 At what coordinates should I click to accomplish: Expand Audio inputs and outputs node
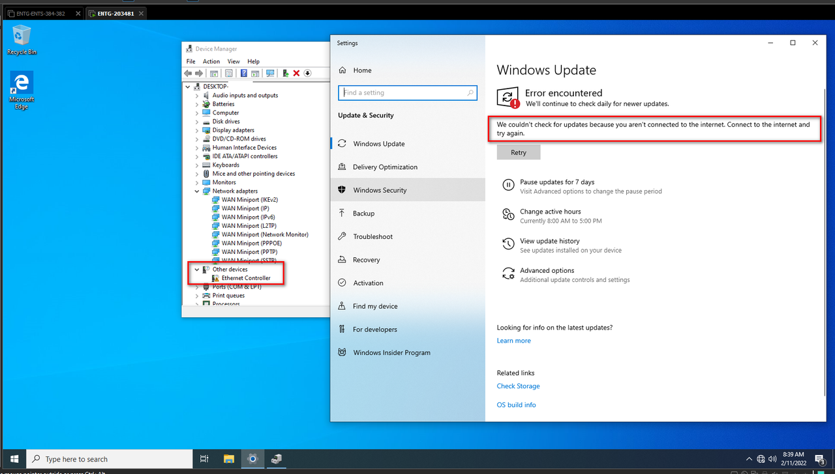coord(197,96)
